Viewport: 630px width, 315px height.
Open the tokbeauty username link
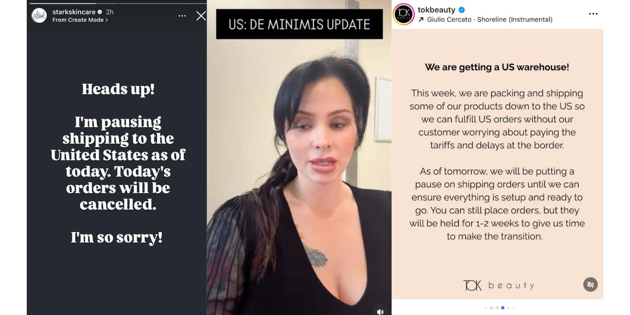tap(436, 10)
